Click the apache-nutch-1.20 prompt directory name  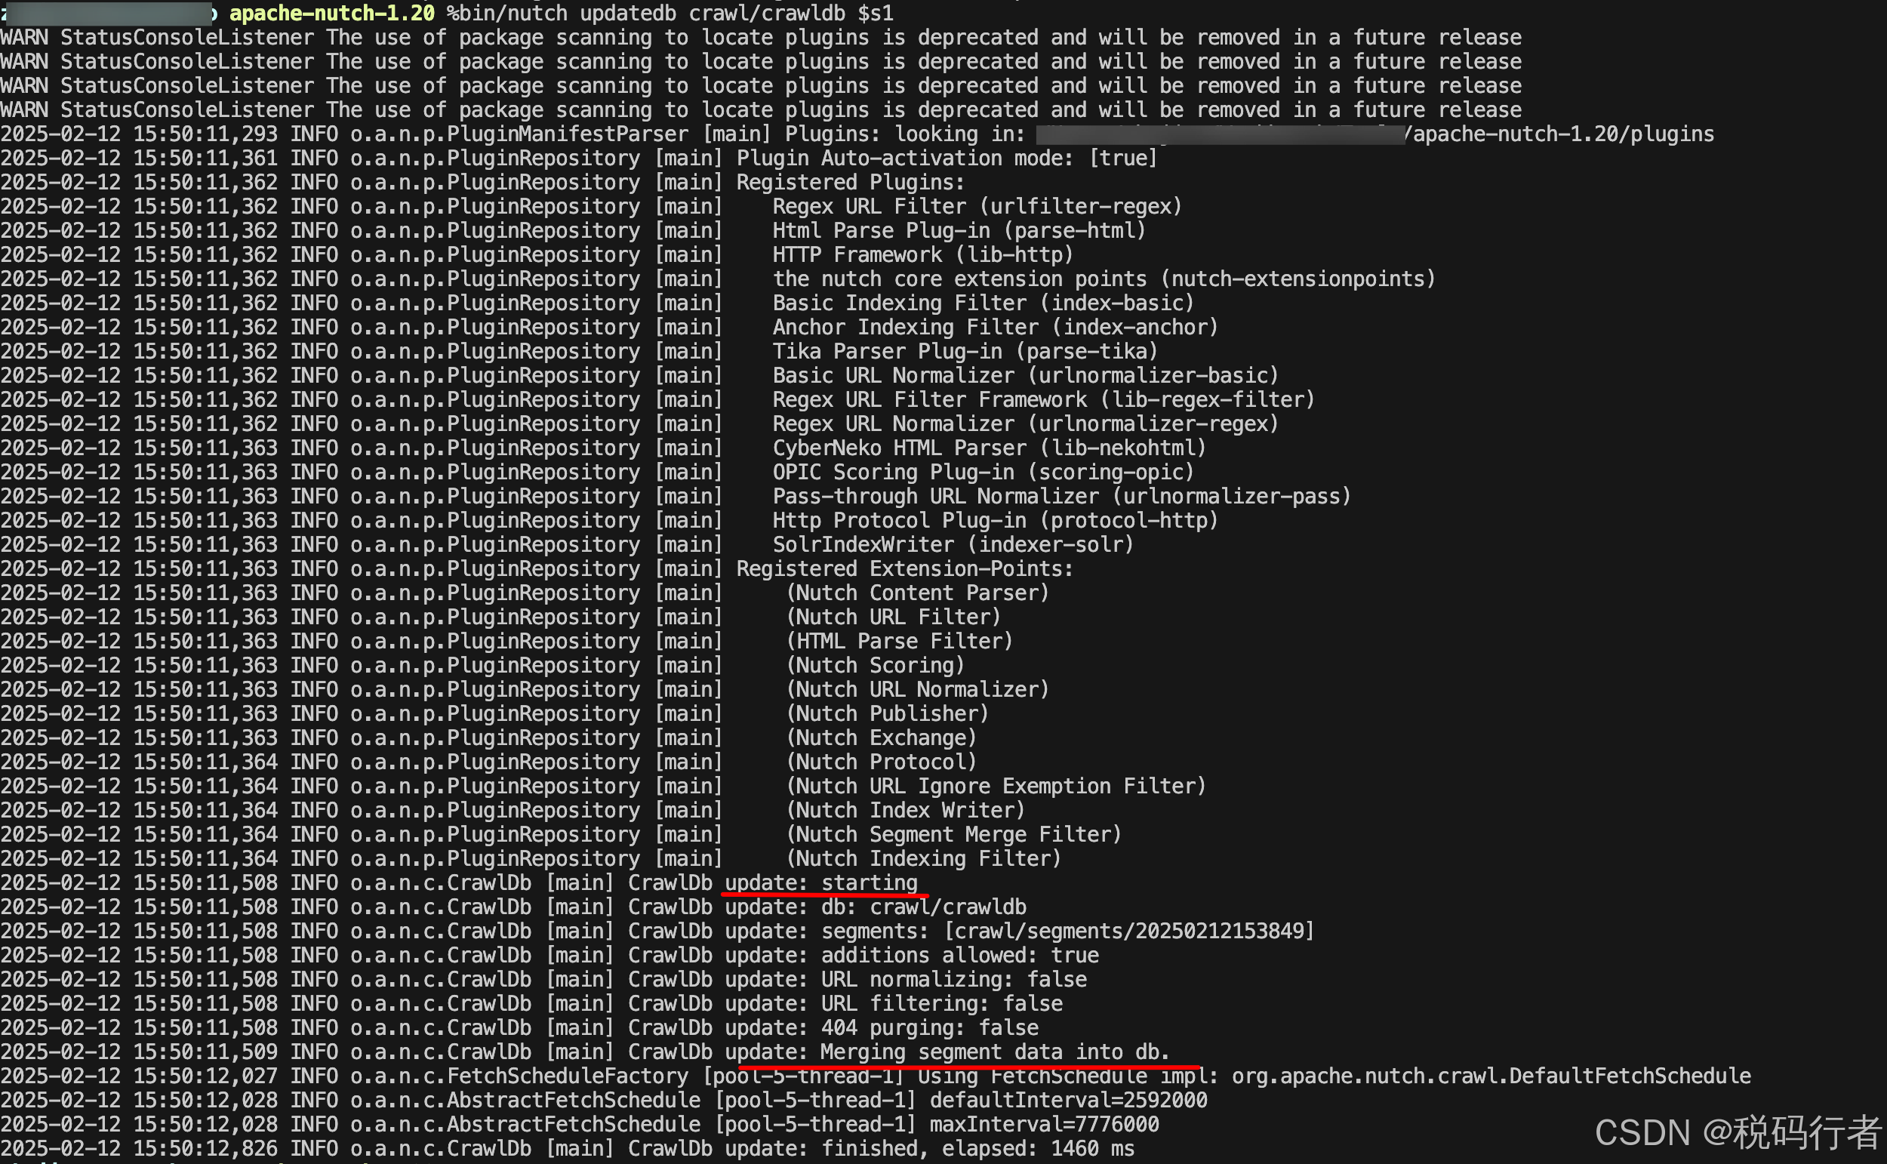tap(331, 13)
